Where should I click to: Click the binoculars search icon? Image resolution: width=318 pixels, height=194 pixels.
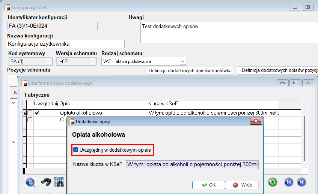click(46, 182)
